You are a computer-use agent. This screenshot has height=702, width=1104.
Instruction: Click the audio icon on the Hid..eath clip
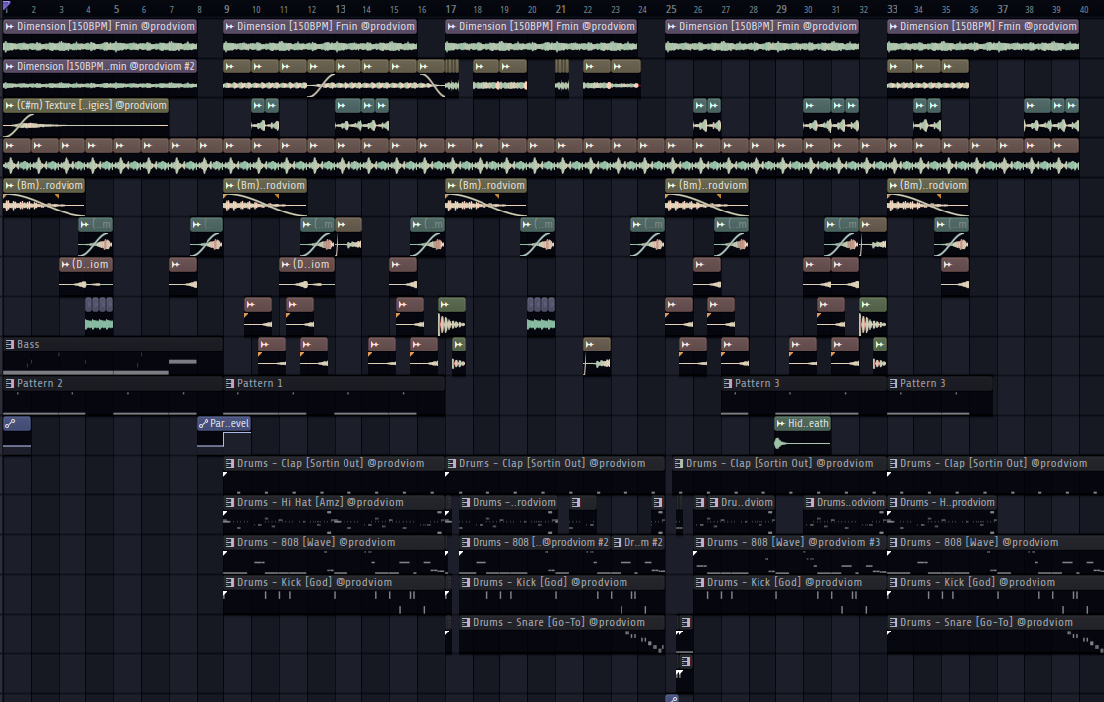pos(781,424)
